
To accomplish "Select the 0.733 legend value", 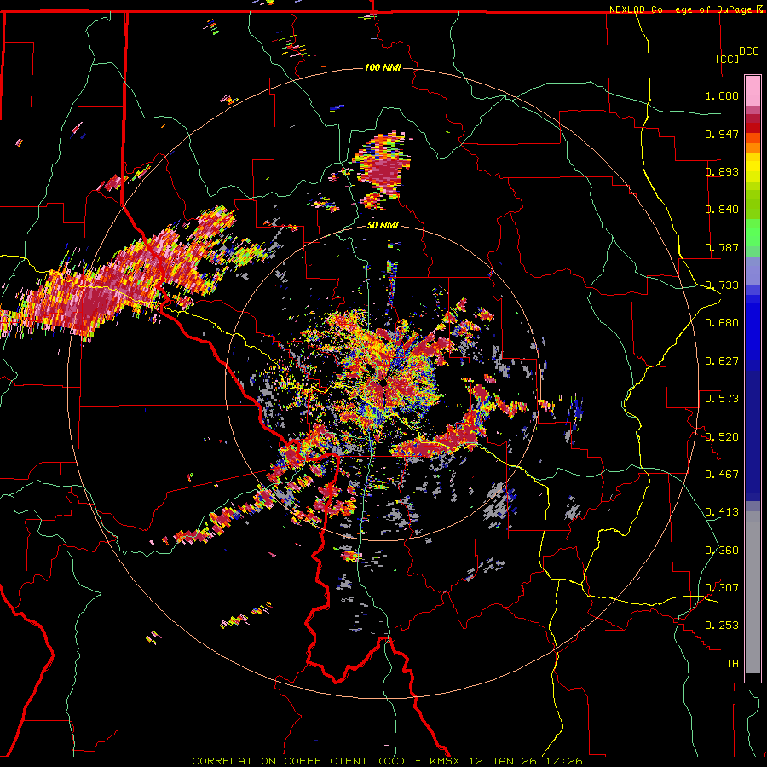I will [x=722, y=285].
